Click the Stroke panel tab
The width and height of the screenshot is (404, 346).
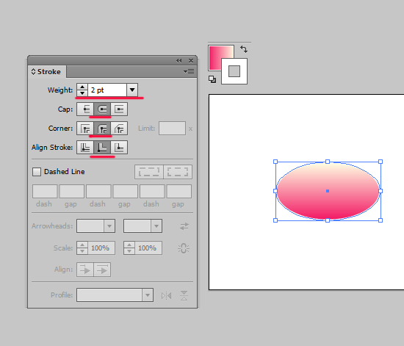47,71
